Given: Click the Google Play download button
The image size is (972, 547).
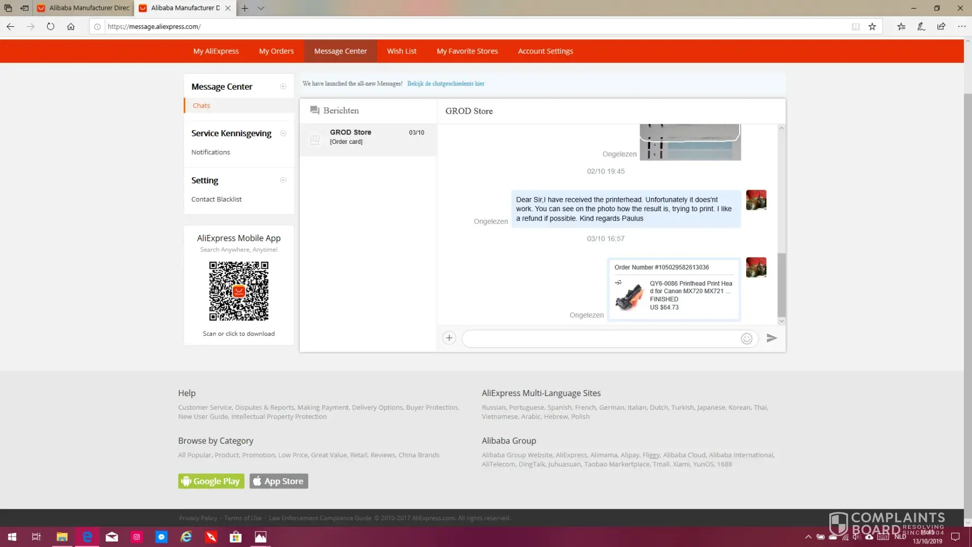Looking at the screenshot, I should (211, 481).
